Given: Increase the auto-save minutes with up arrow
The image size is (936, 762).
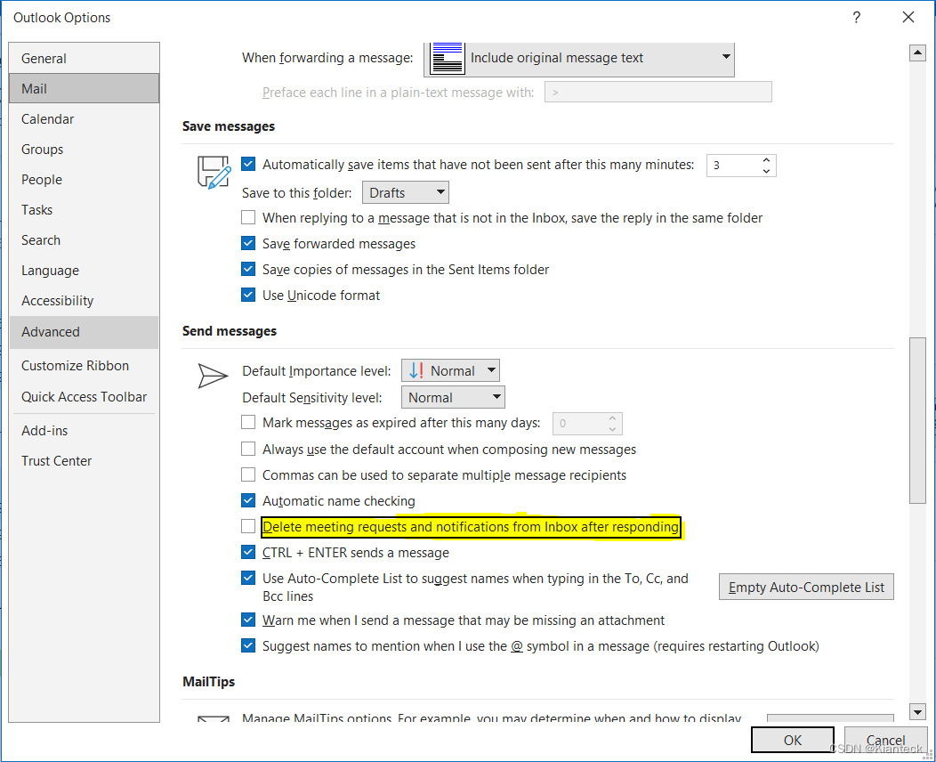Looking at the screenshot, I should 766,160.
